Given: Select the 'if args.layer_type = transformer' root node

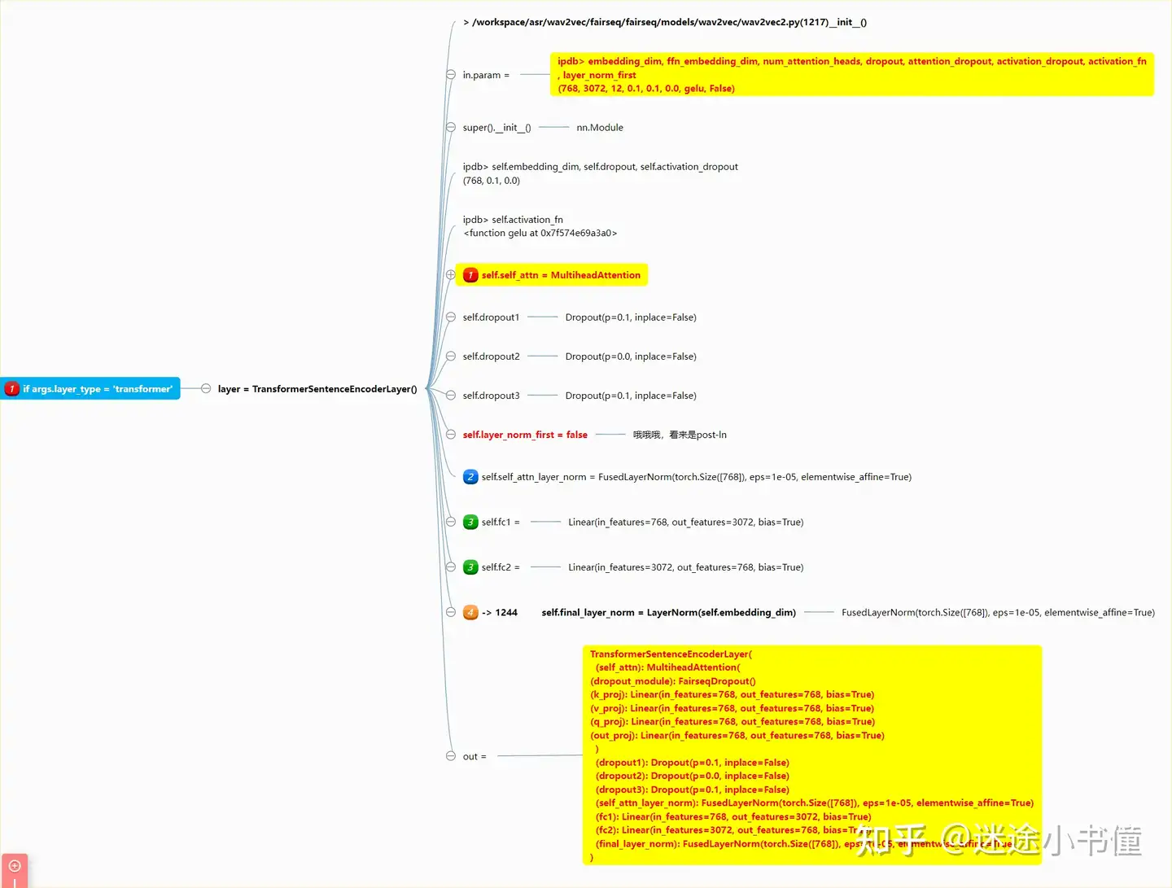Looking at the screenshot, I should [90, 389].
